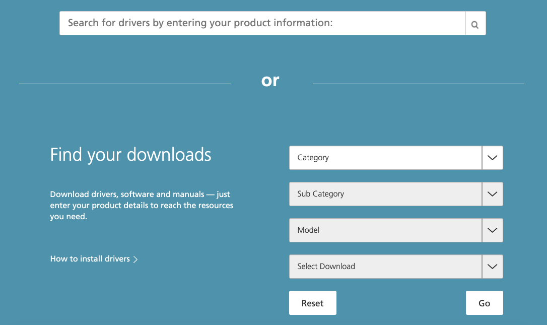Pick a download type from Select Download
Image resolution: width=547 pixels, height=325 pixels.
tap(385, 266)
